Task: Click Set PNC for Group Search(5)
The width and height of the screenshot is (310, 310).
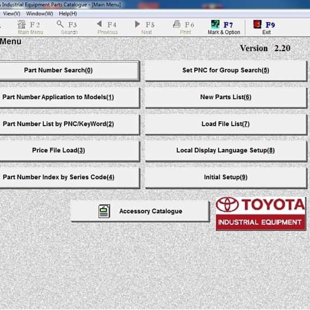Action: [x=226, y=71]
